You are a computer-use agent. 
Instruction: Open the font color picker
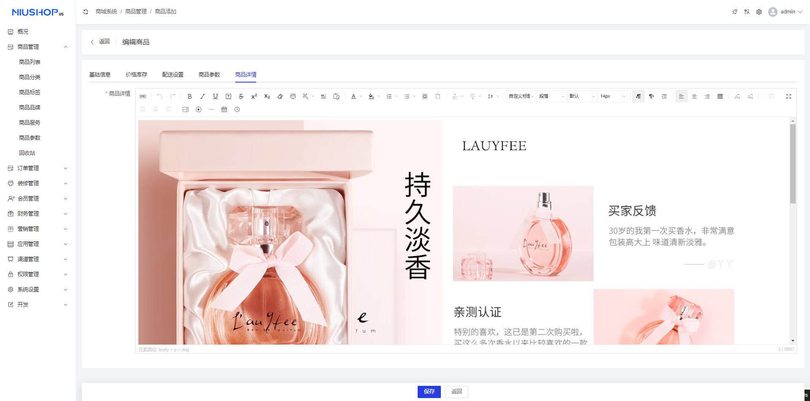pos(354,96)
